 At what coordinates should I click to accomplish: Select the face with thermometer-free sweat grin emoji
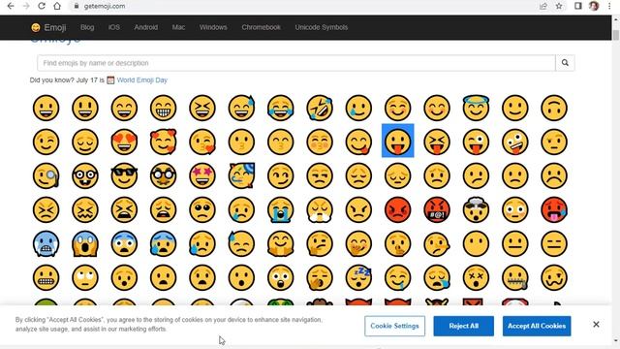[241, 108]
